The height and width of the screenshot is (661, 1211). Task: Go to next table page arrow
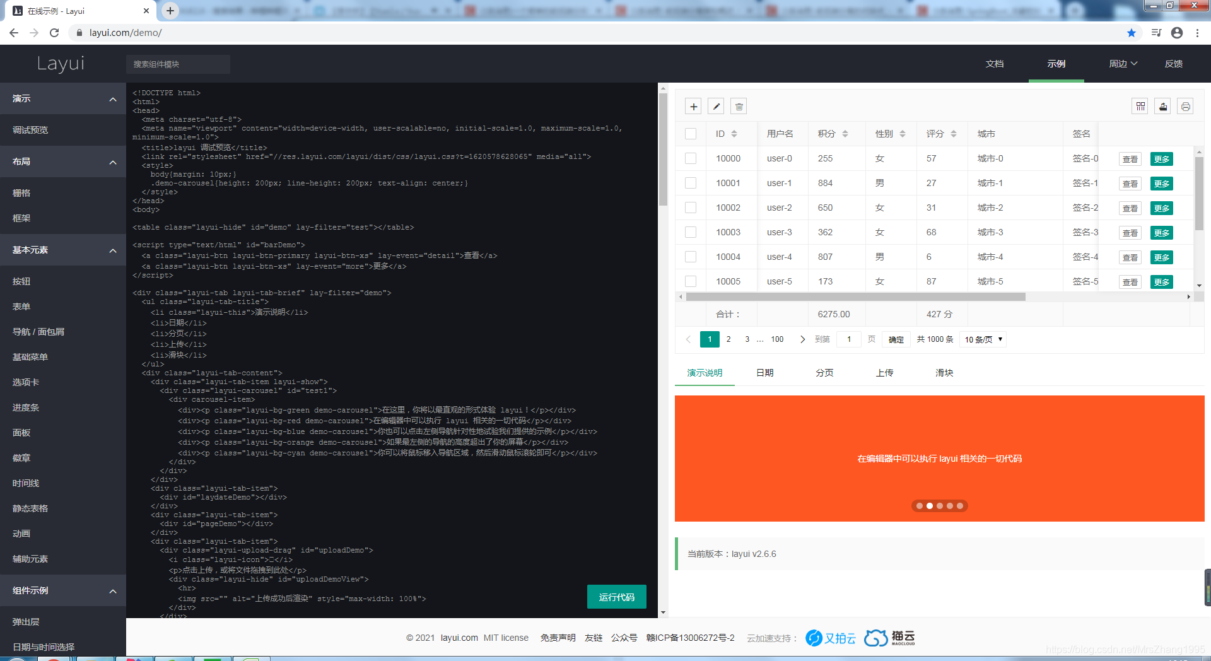[x=802, y=339]
